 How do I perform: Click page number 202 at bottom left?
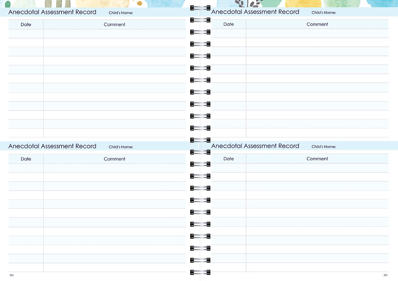(11, 275)
